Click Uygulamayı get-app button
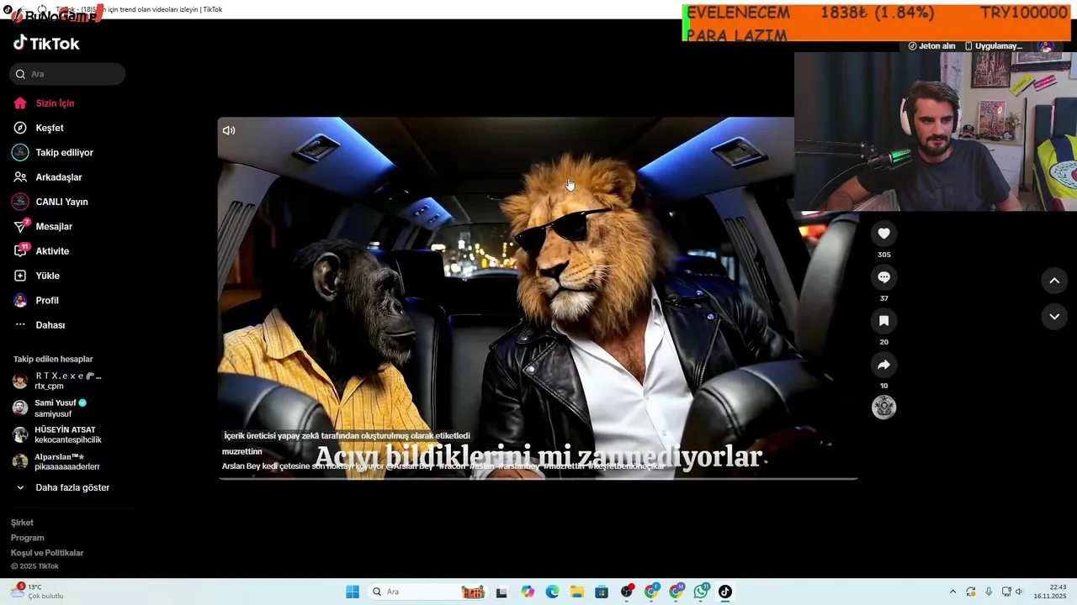Viewport: 1077px width, 605px height. point(994,46)
